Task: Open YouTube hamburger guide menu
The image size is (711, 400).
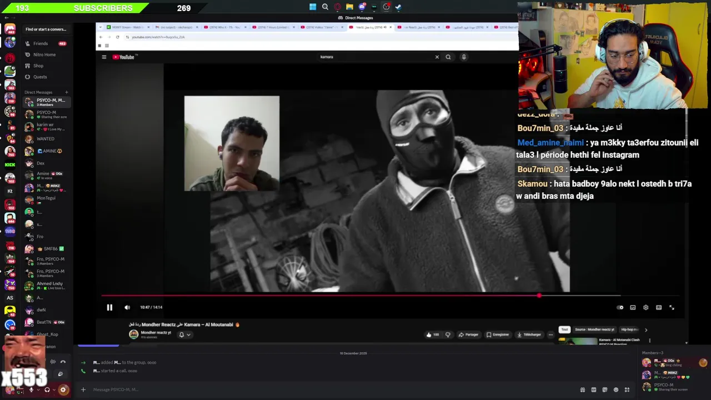Action: coord(104,57)
